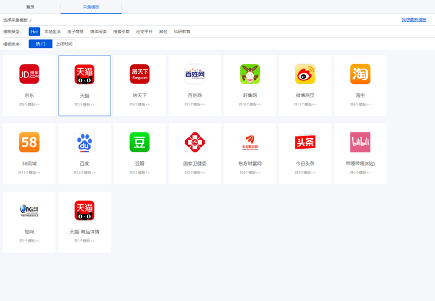This screenshot has width=435, height=301.
Task: Open 百姓网's 共1个模板 link
Action: 195,105
